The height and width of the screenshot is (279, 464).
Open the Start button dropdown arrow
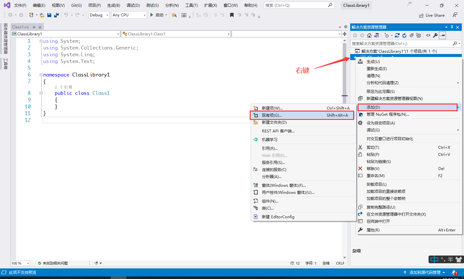pos(166,15)
